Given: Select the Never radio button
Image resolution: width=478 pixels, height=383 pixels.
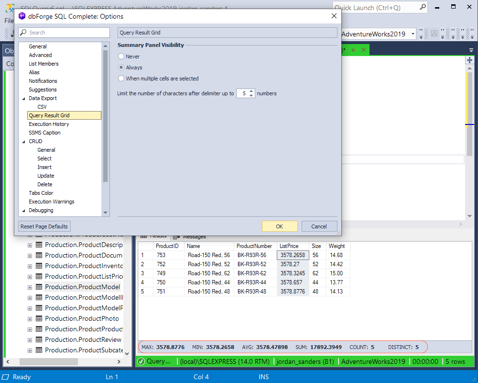Looking at the screenshot, I should (x=121, y=56).
